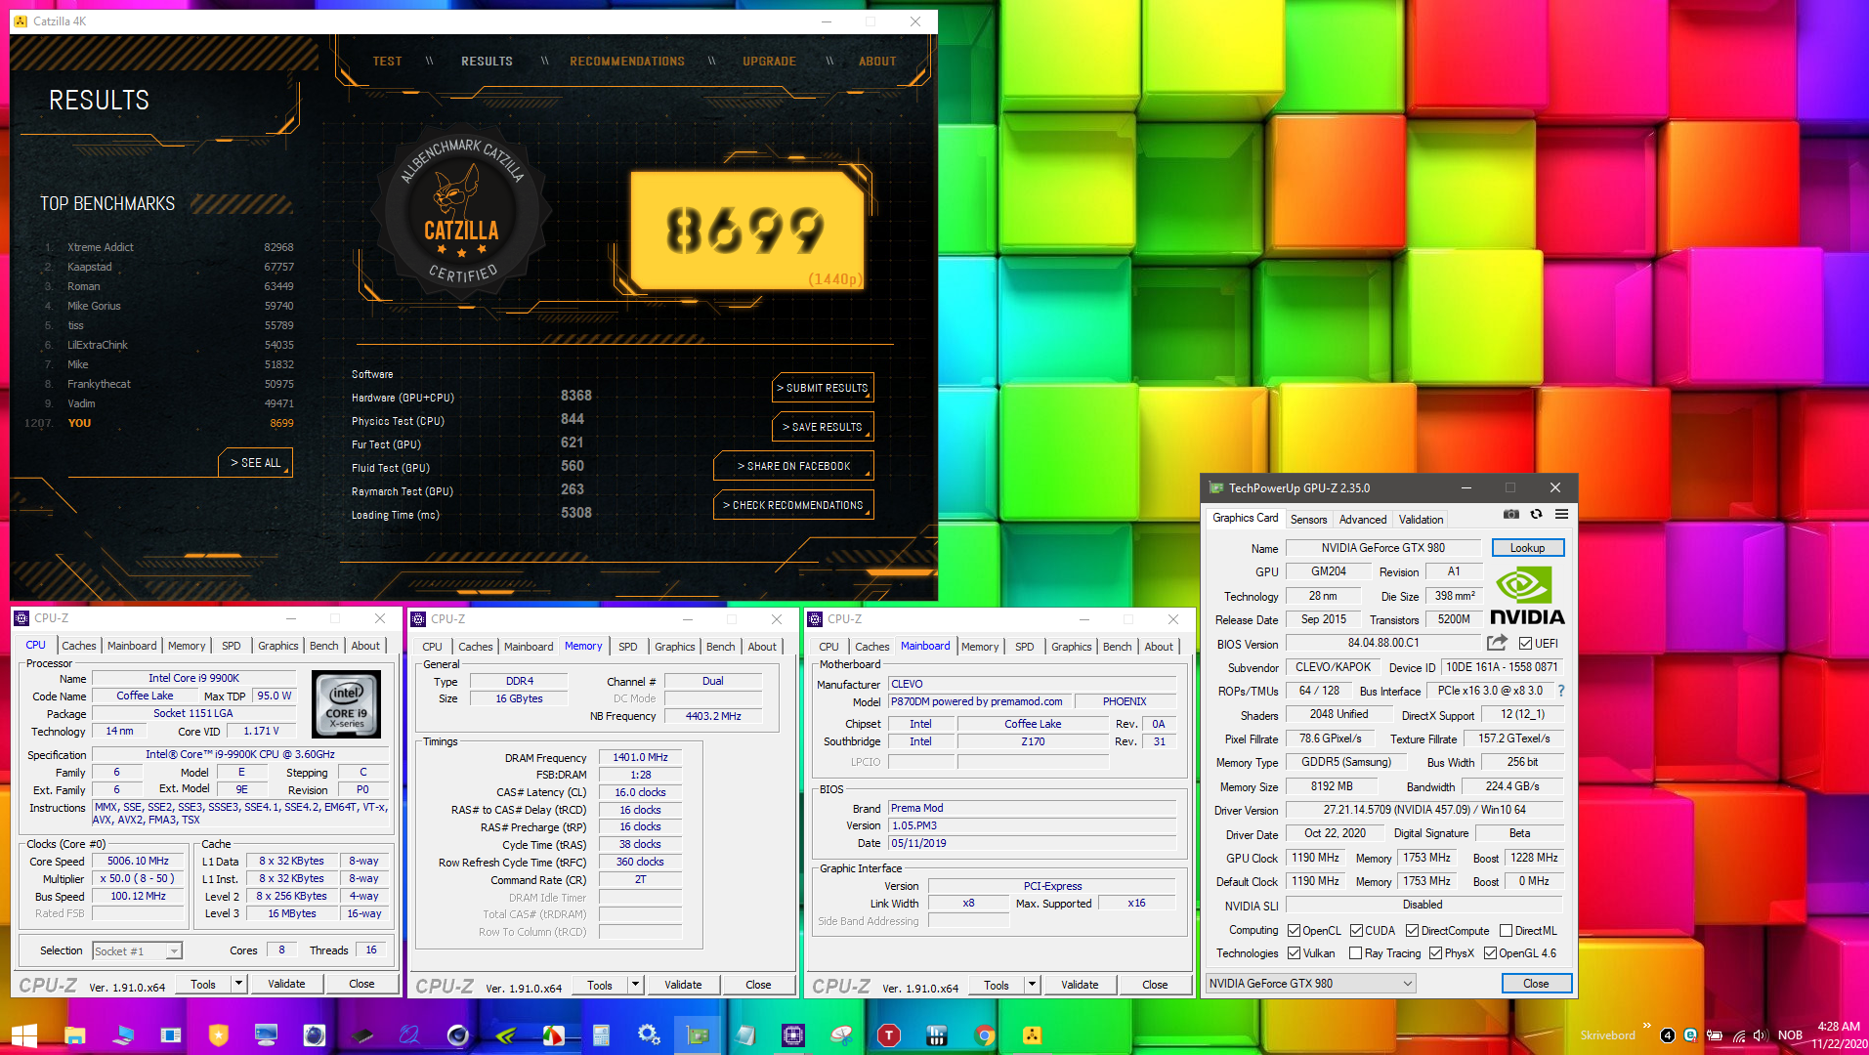The height and width of the screenshot is (1055, 1869).
Task: Open the RECOMMENDATIONS tab in Catzilla
Action: pos(627,61)
